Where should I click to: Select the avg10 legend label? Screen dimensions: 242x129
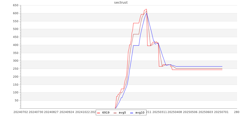click(140, 113)
